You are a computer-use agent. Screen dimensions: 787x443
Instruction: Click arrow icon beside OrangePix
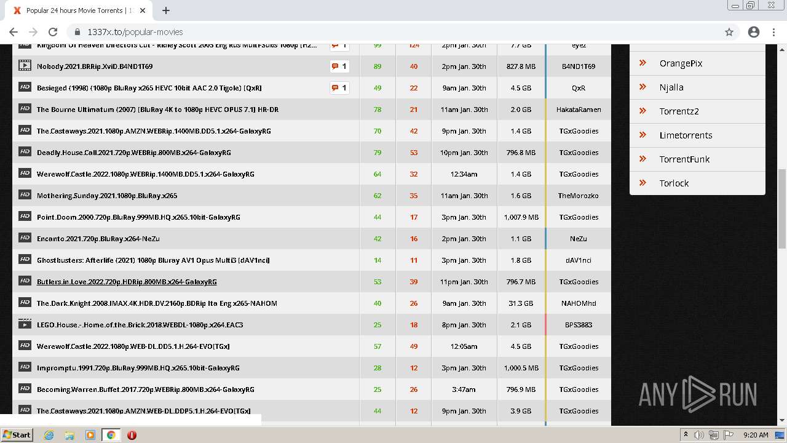click(643, 63)
